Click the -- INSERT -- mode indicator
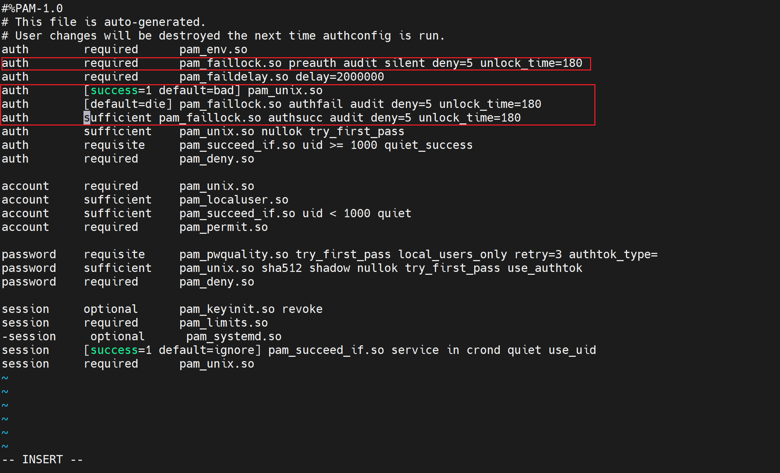 click(42, 460)
